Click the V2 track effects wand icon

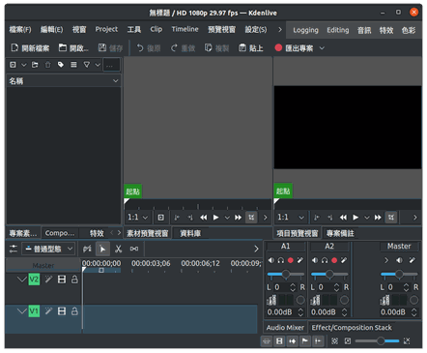tap(48, 279)
